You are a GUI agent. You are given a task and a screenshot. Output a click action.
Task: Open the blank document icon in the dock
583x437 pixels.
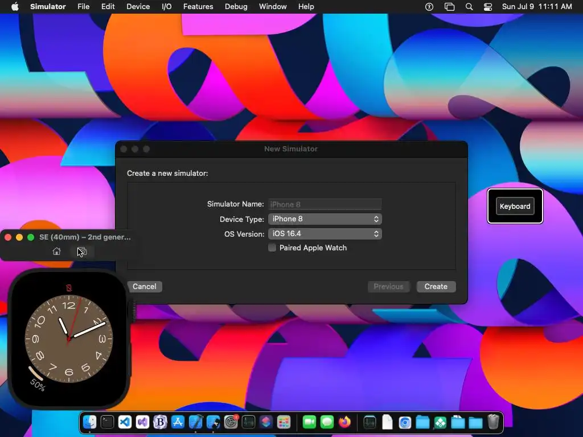[387, 422]
